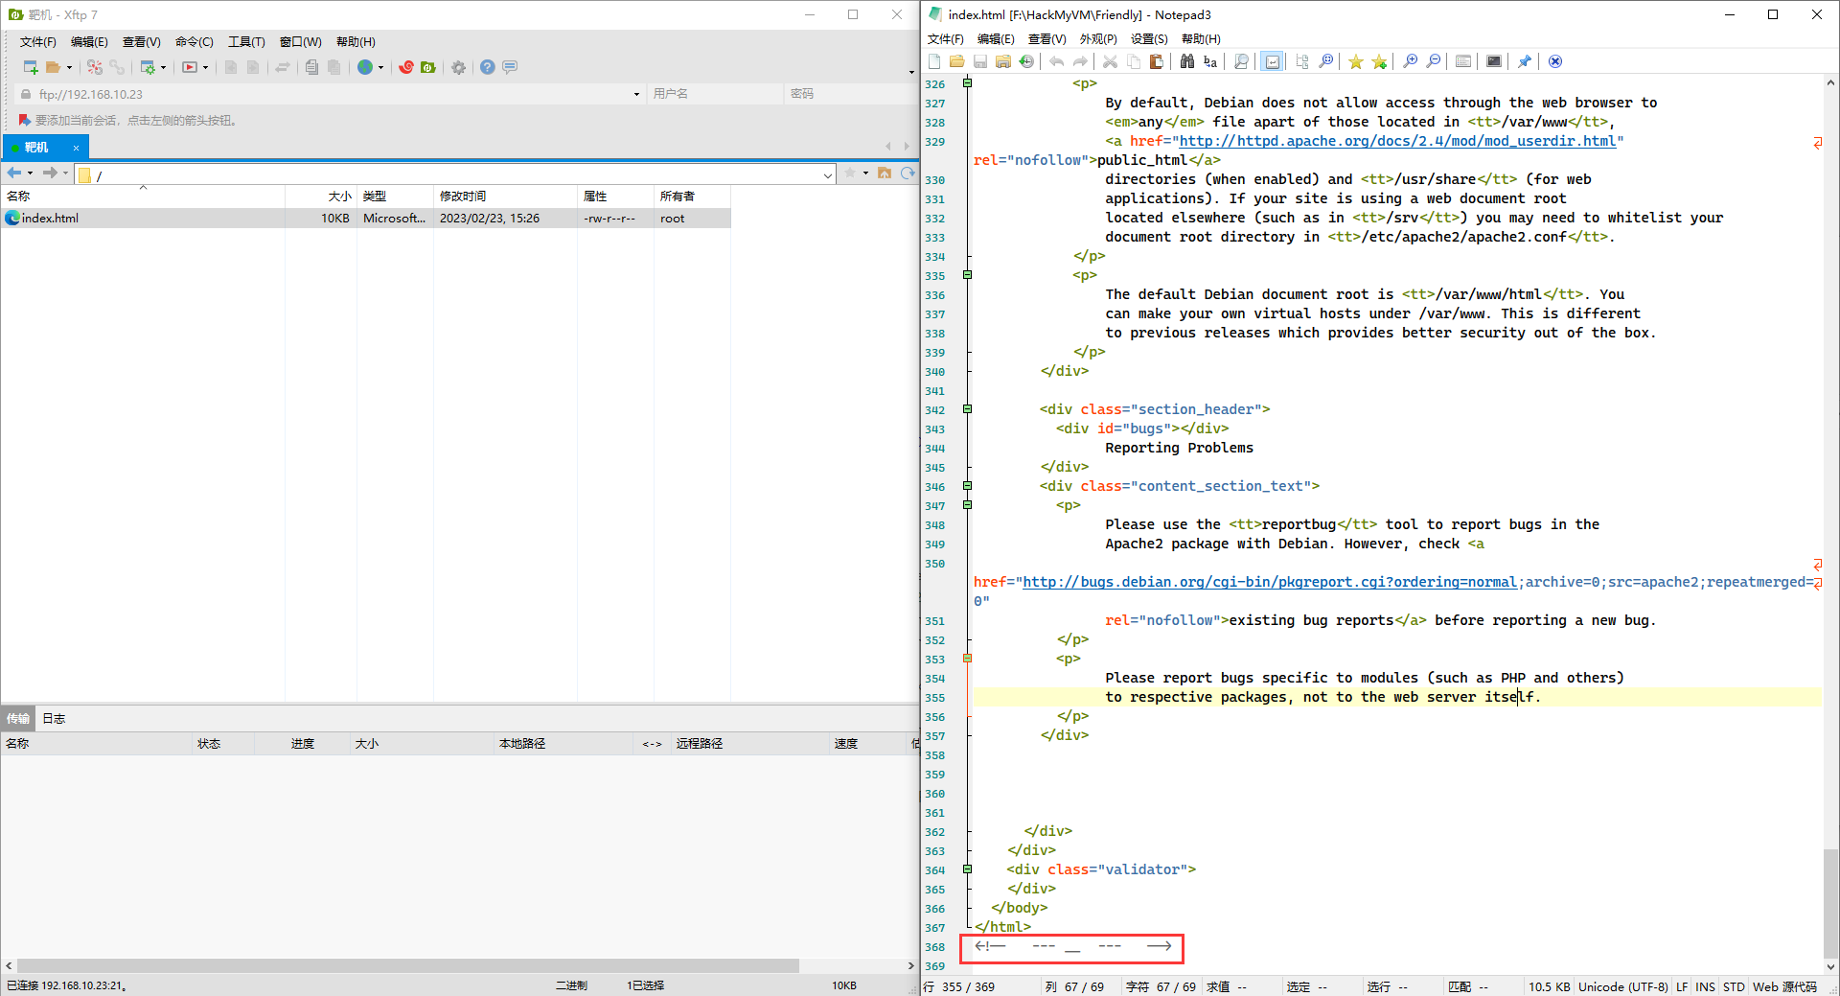Click the green Xftp launcher icon

tap(428, 67)
